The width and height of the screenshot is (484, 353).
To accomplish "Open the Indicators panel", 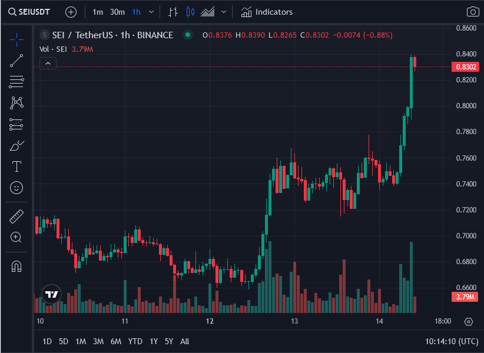I will (267, 12).
